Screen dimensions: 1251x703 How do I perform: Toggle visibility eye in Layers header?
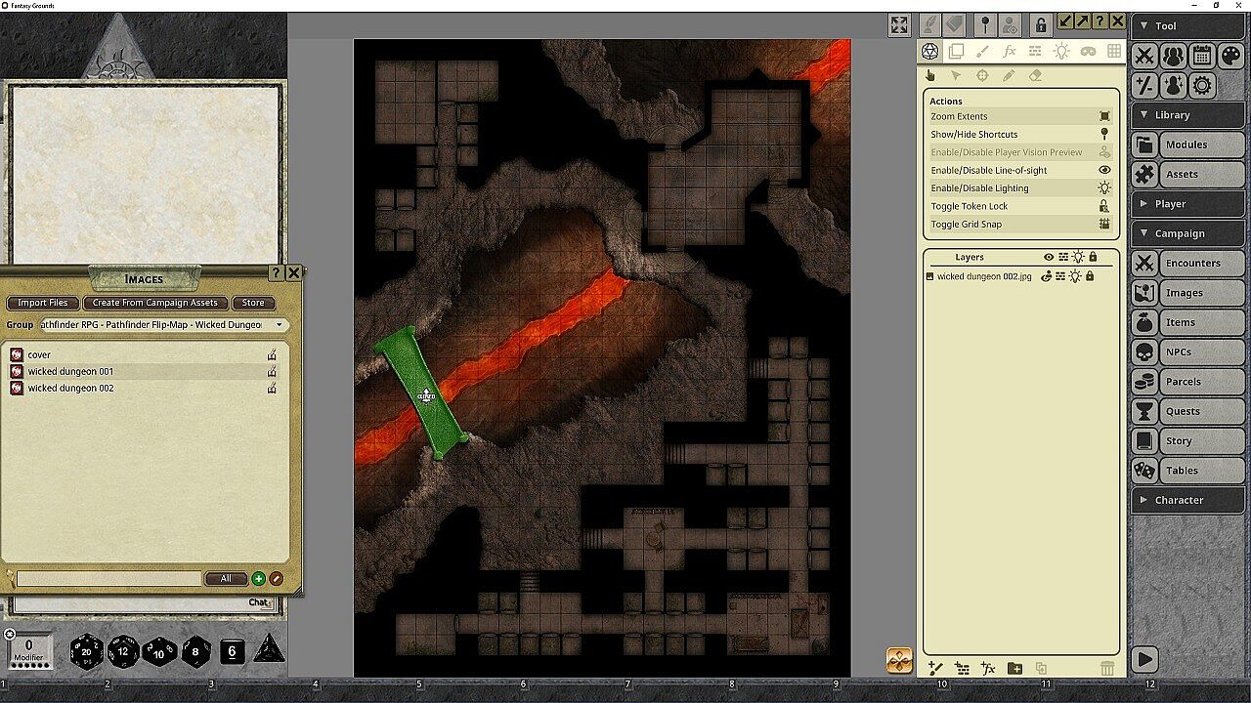pos(1049,257)
